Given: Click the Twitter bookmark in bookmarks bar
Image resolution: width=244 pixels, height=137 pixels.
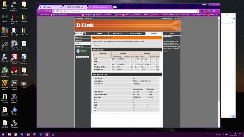Looking at the screenshot, I should [x=107, y=14].
